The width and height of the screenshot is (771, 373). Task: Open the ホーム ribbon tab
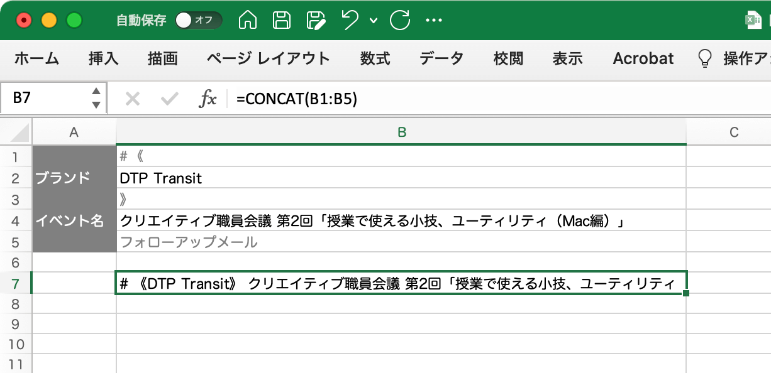36,59
